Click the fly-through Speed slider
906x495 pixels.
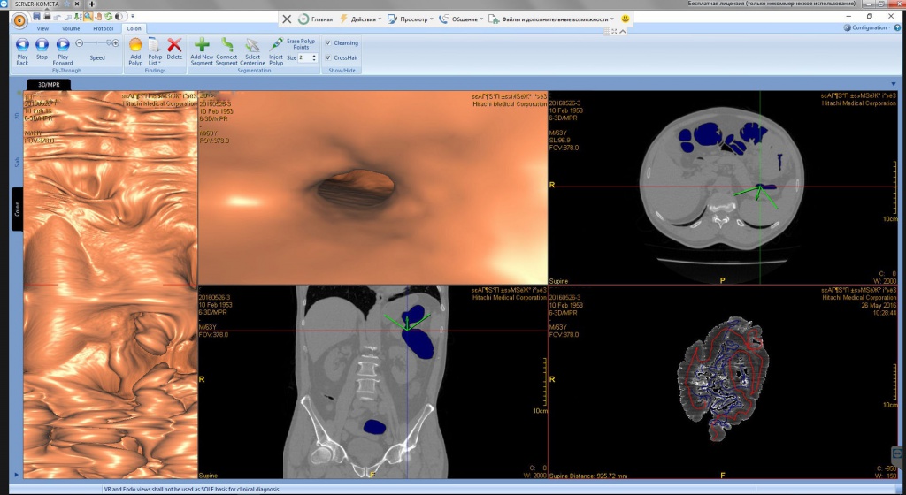coord(95,43)
